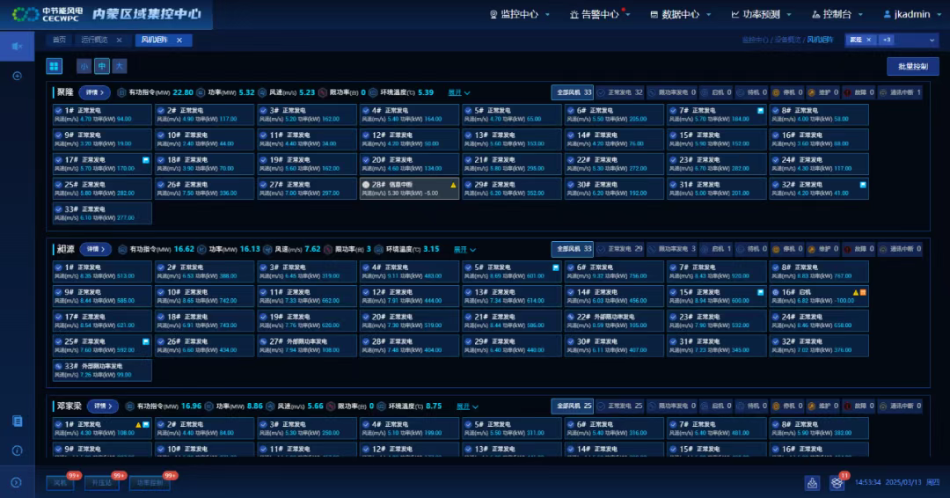Click the document icon in left sidebar
Viewport: 950px width, 498px height.
(x=17, y=421)
